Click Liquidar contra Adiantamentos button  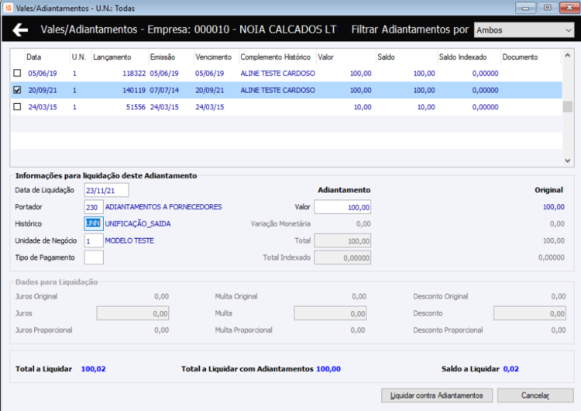437,395
